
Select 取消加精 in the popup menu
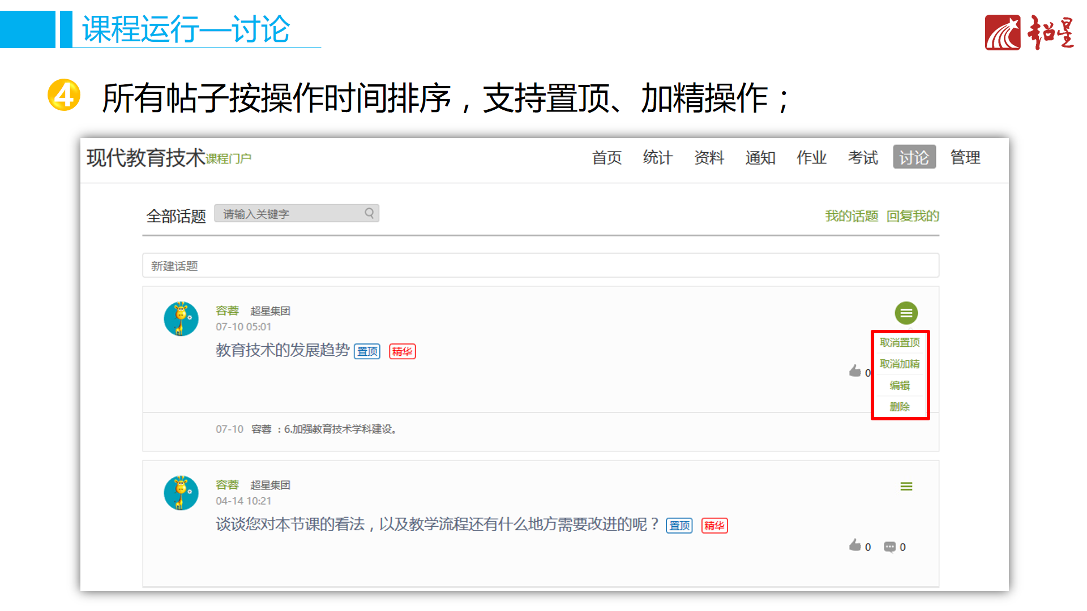coord(900,364)
